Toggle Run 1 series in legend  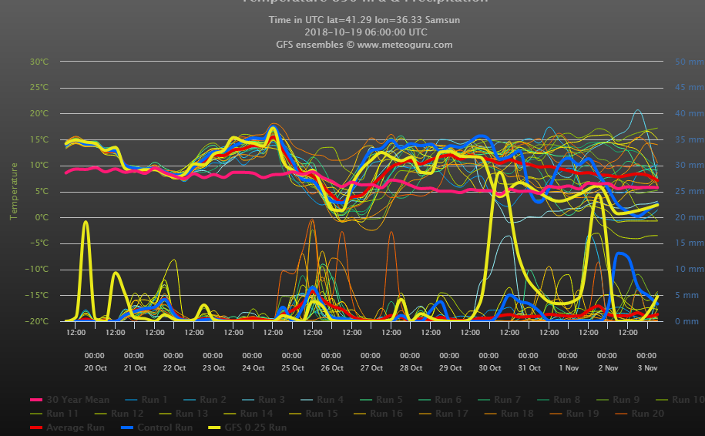click(146, 400)
